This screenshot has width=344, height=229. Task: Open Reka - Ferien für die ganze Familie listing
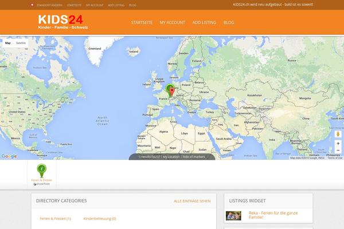(x=273, y=215)
